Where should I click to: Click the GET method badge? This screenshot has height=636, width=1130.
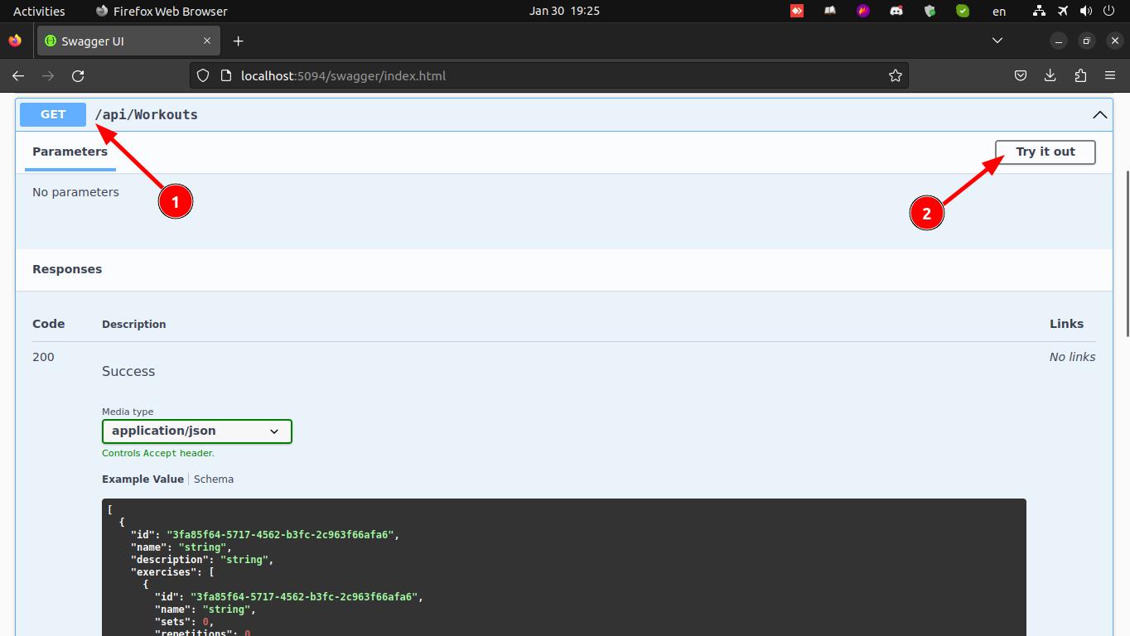point(53,114)
